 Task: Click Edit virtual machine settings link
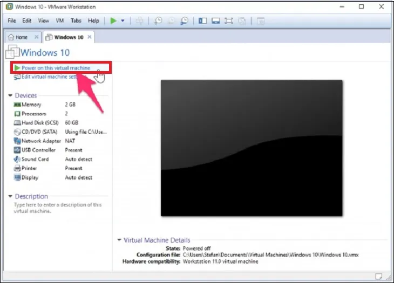click(x=50, y=77)
